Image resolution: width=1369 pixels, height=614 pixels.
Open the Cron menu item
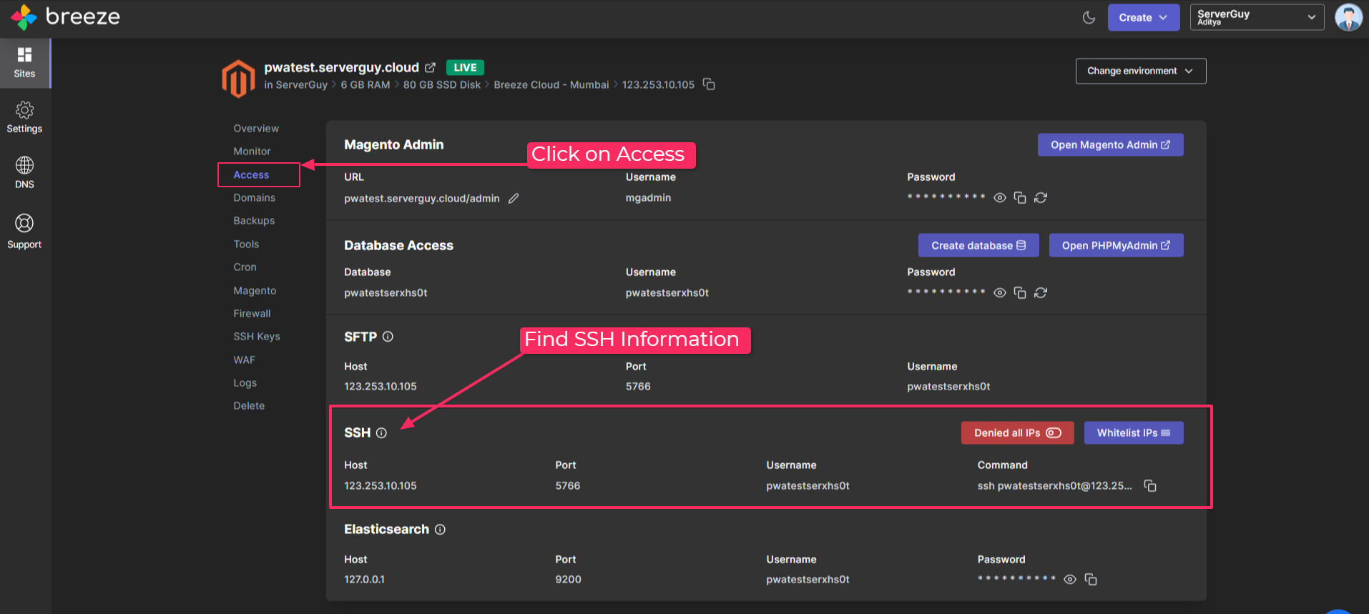pos(245,267)
